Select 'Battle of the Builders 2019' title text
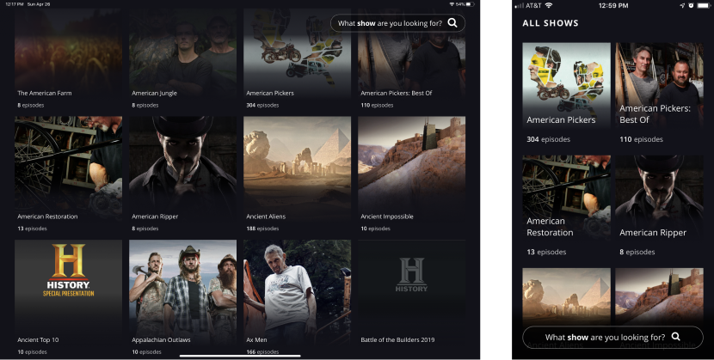The image size is (714, 360). [397, 339]
